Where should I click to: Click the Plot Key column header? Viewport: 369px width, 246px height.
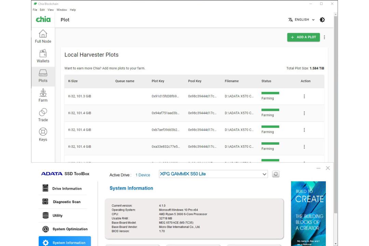(x=158, y=81)
